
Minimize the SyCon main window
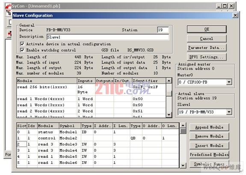click(x=219, y=6)
